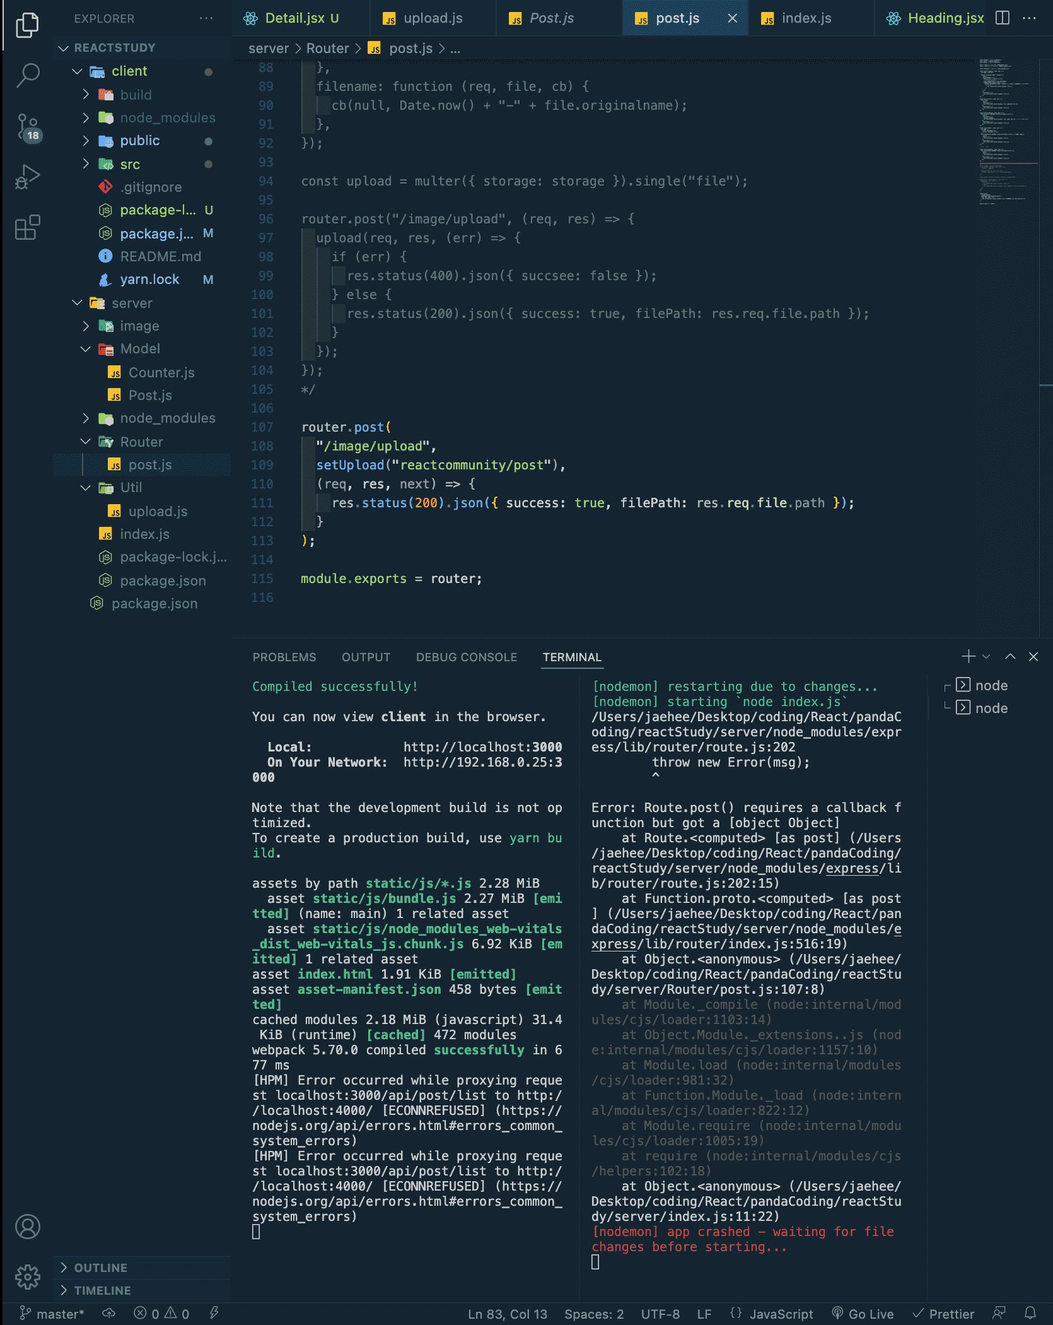The image size is (1053, 1325).
Task: Go to line via Ln 83, Col 13
Action: (507, 1314)
